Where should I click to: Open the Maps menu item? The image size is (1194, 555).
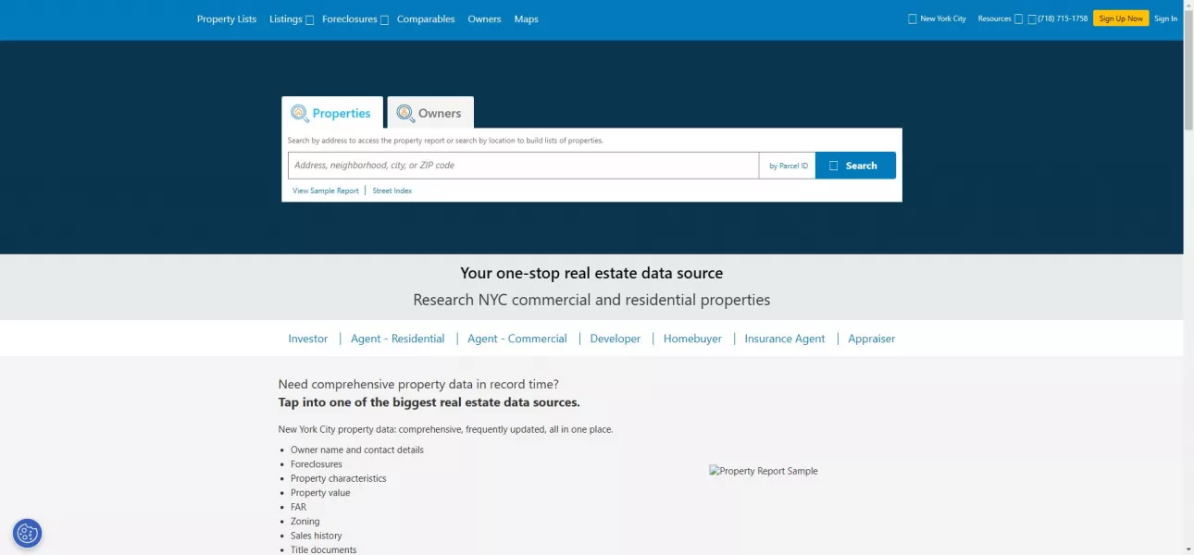pyautogui.click(x=527, y=18)
